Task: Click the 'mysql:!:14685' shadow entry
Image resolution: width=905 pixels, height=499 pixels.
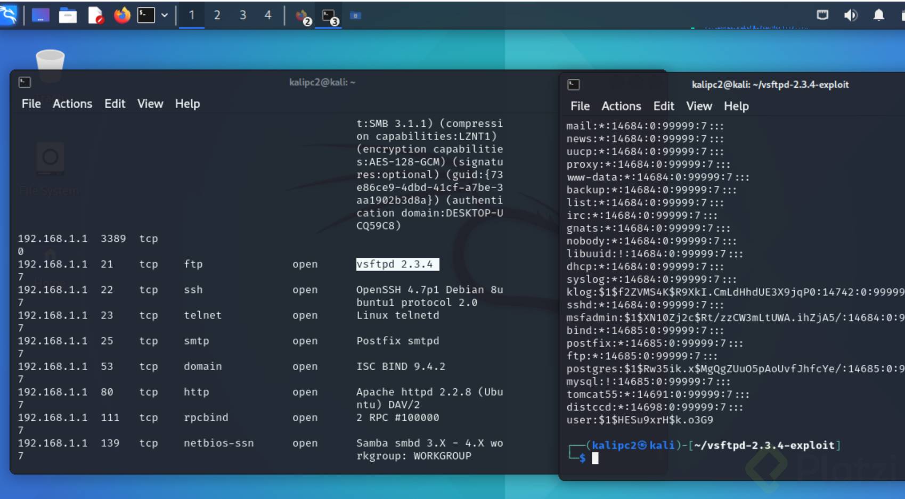Action: [648, 382]
